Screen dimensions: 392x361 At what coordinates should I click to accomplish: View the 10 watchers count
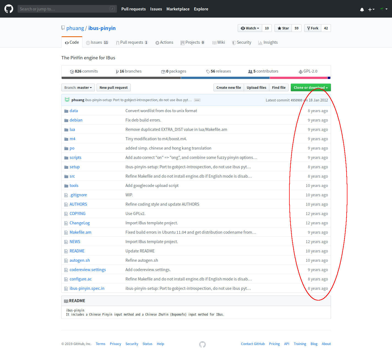click(x=267, y=28)
